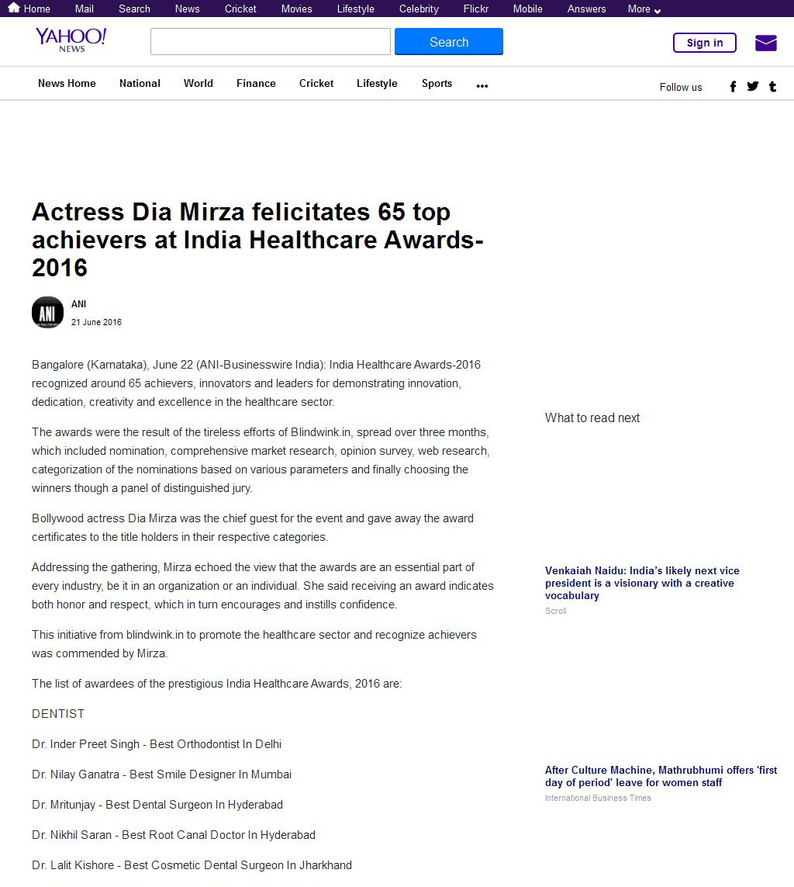Open the purple mail envelope icon
Screen dimensions: 794x887
766,43
